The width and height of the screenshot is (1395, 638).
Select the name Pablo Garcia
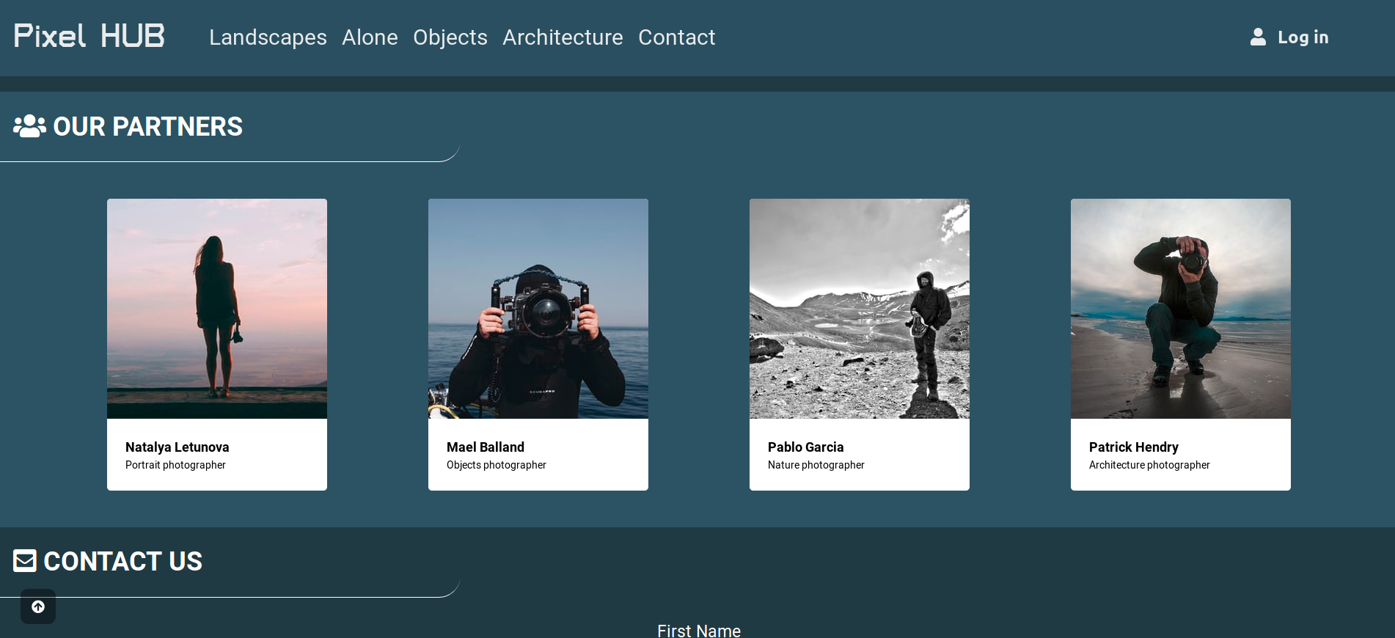point(806,447)
